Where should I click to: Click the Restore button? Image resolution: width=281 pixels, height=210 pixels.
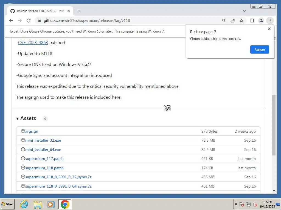tap(260, 49)
